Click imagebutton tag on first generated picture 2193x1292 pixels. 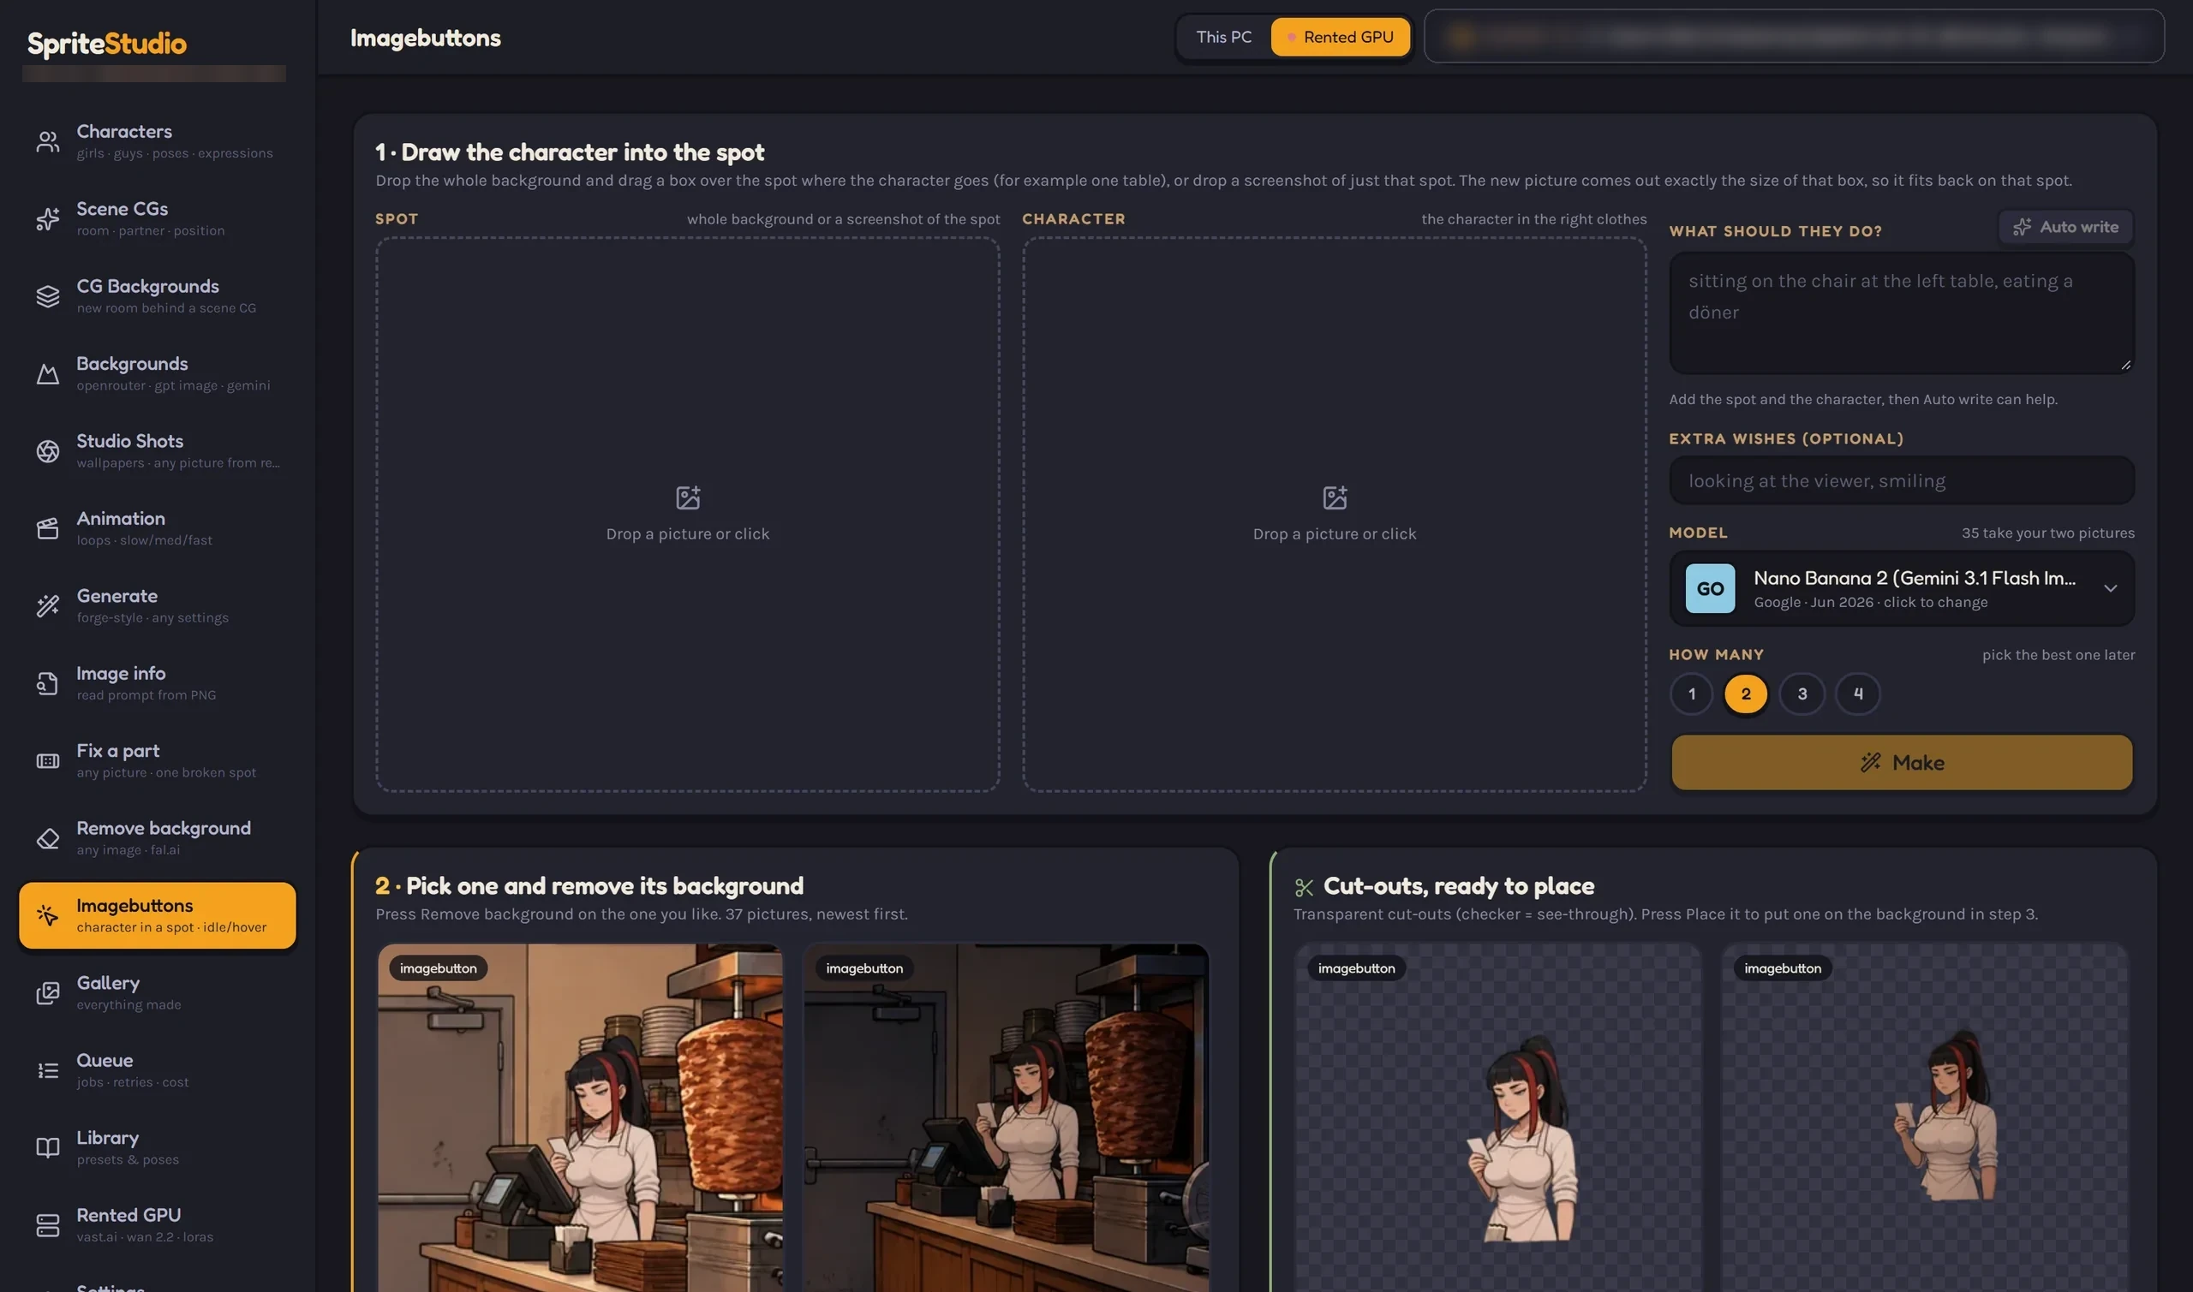coord(438,968)
